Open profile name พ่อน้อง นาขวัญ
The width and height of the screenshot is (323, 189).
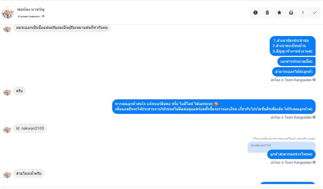pyautogui.click(x=31, y=9)
